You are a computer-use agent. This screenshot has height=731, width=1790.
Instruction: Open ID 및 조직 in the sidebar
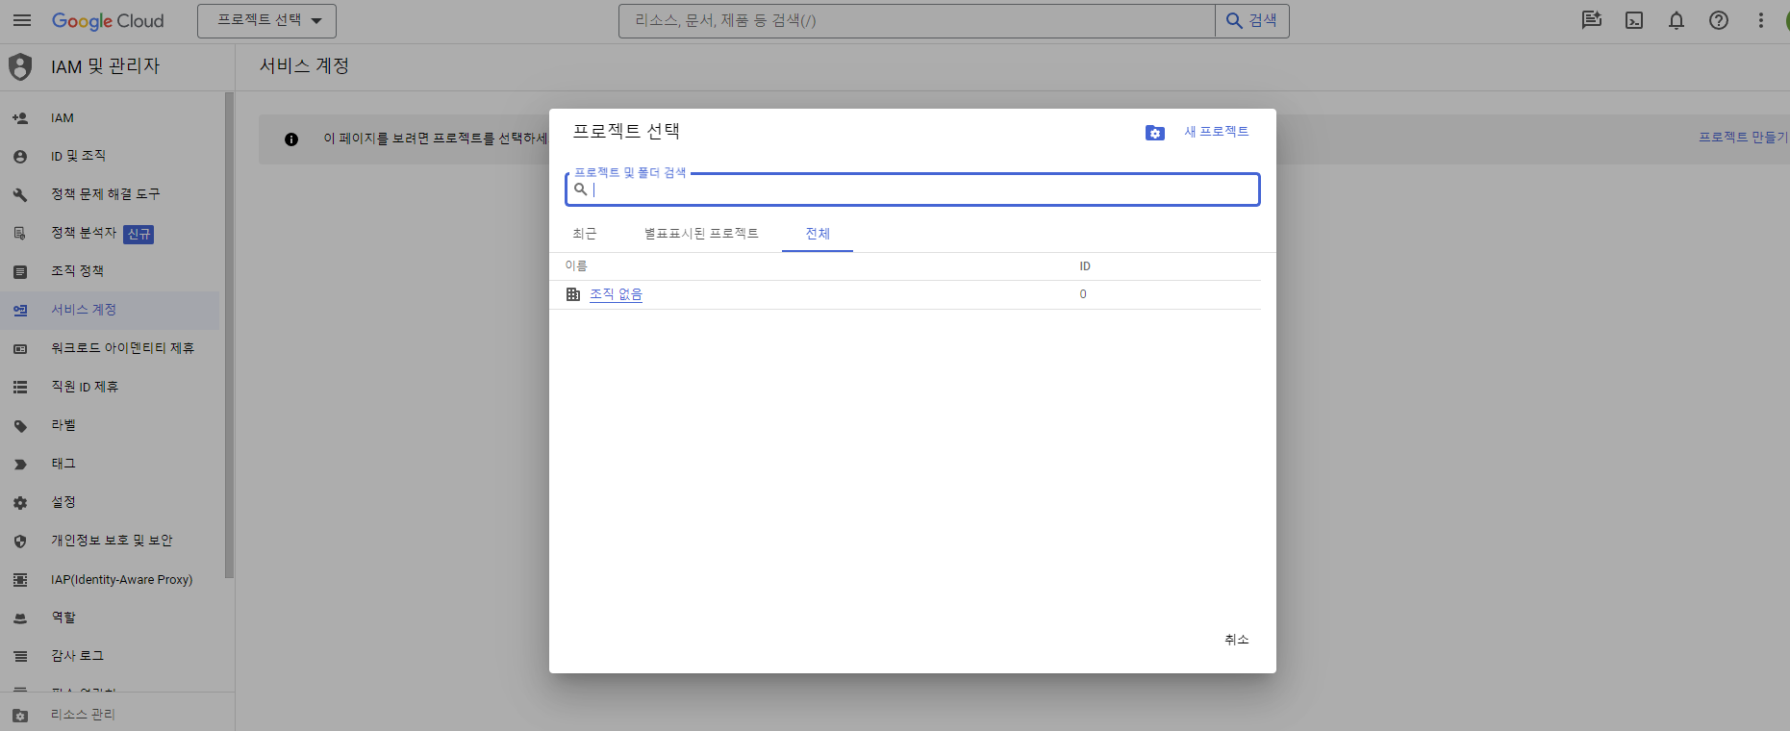coord(110,156)
